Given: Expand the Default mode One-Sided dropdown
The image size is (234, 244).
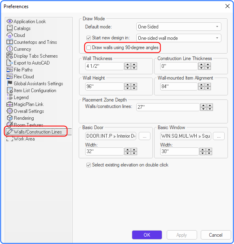Looking at the screenshot, I should [x=179, y=27].
